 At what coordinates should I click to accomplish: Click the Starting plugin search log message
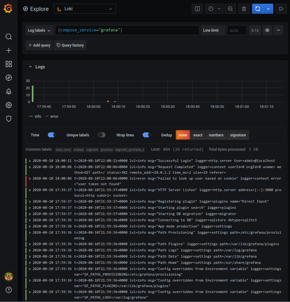tap(155, 208)
